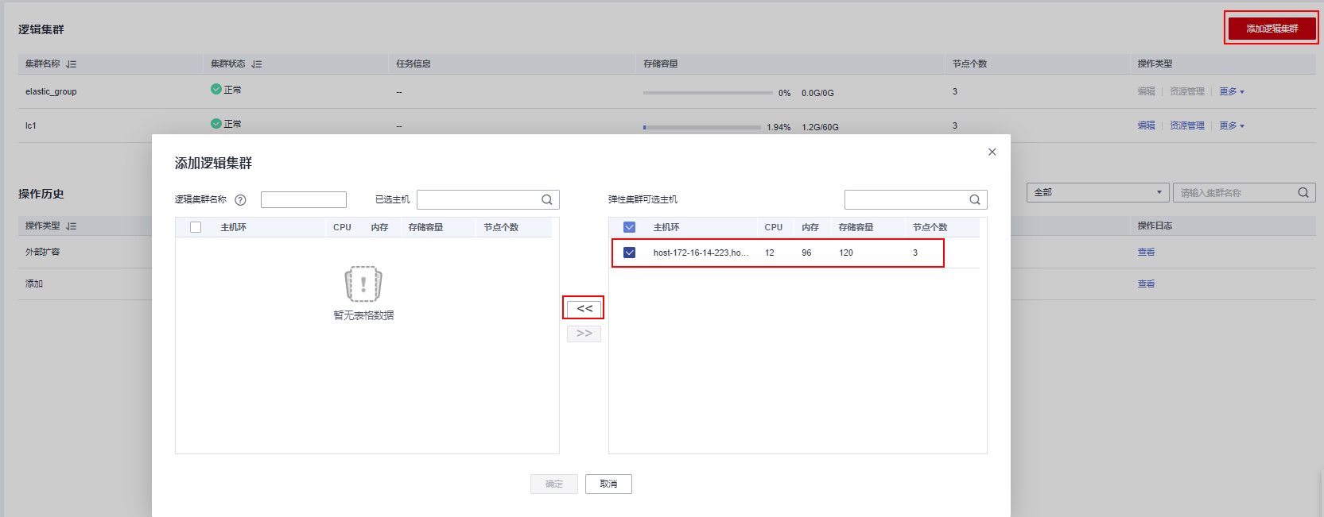This screenshot has height=517, width=1324.
Task: Open 资源管理 for lc1 cluster
Action: point(1186,125)
